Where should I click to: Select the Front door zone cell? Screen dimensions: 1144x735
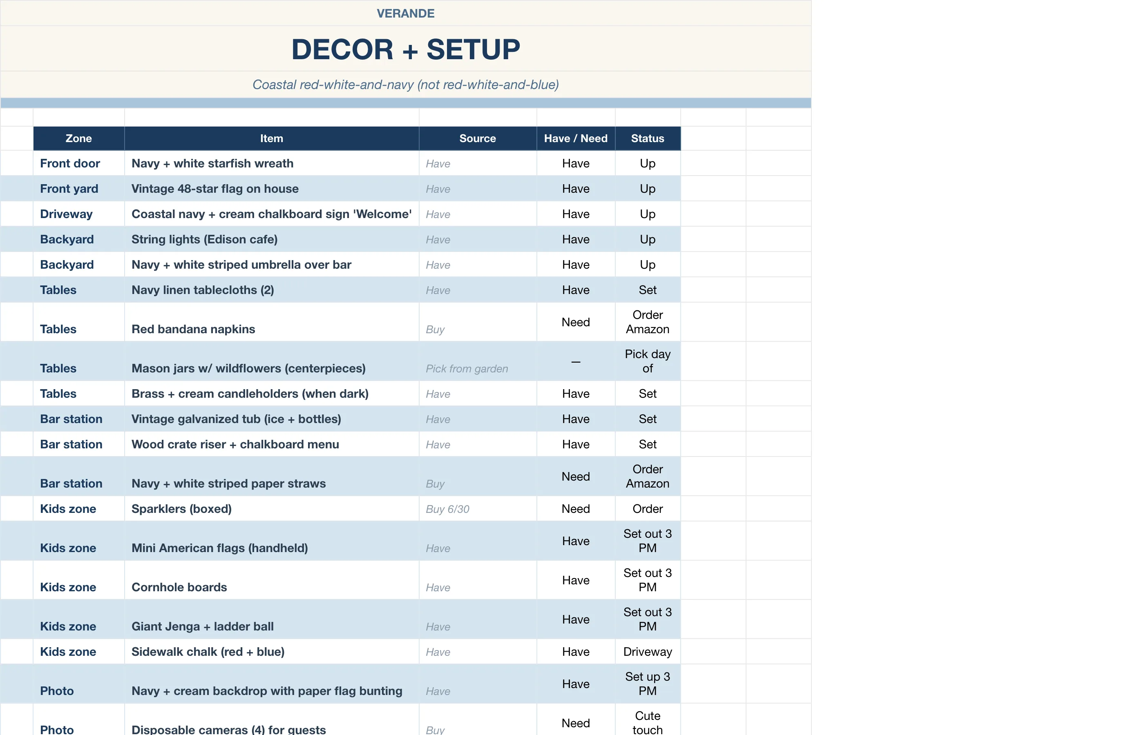pos(79,163)
